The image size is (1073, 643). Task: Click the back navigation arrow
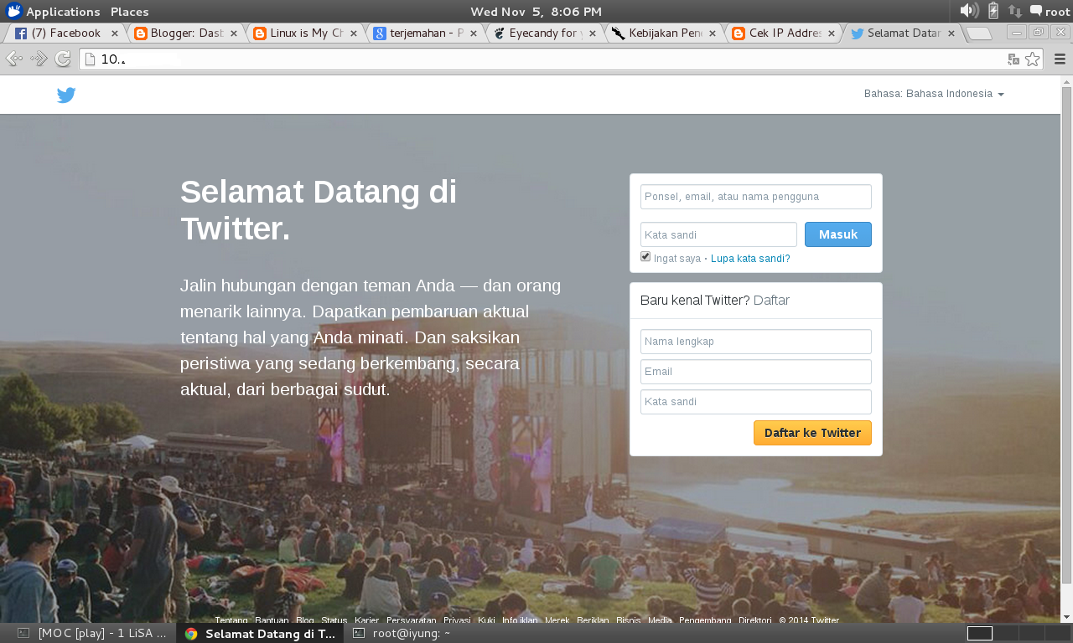pos(13,59)
